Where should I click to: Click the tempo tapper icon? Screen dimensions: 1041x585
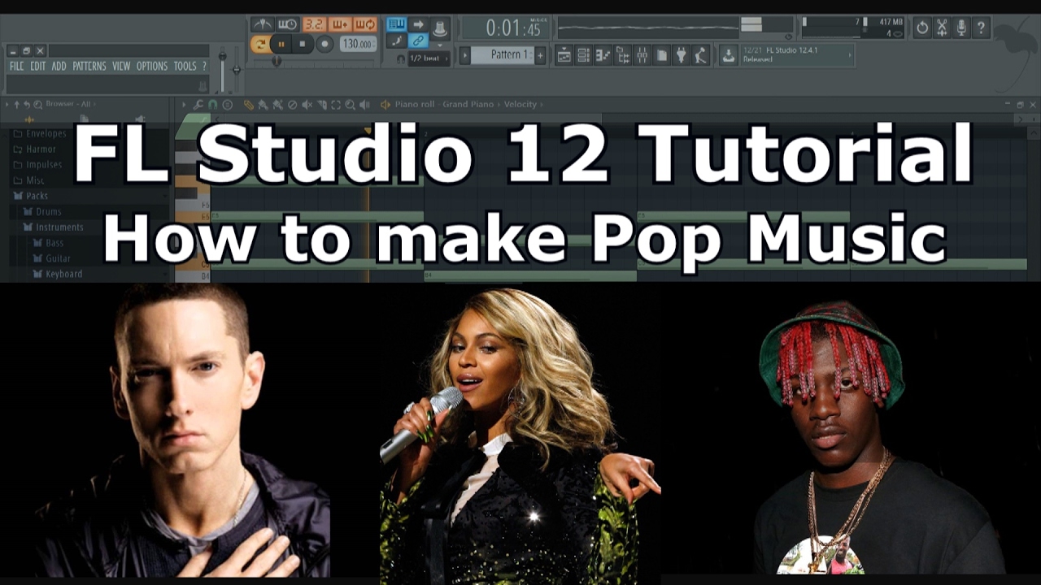tap(700, 55)
